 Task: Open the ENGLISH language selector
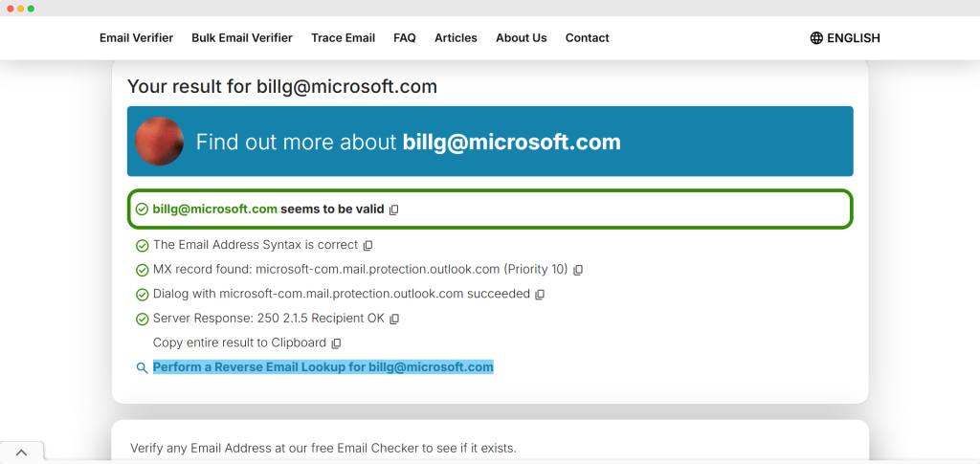[x=853, y=38]
